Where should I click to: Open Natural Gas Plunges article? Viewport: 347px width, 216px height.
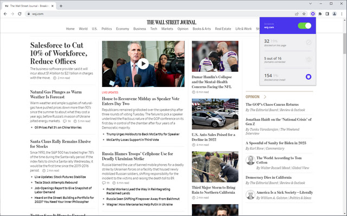[56, 94]
